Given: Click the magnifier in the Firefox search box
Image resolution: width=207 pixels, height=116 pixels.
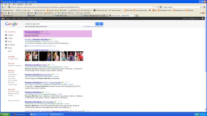Looking at the screenshot, I should coord(201,7).
